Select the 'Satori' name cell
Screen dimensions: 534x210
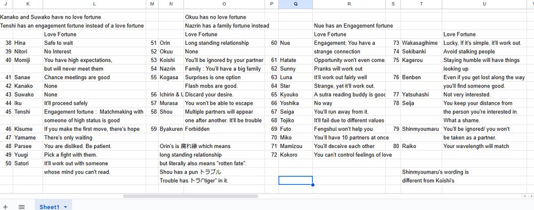[x=28, y=164]
